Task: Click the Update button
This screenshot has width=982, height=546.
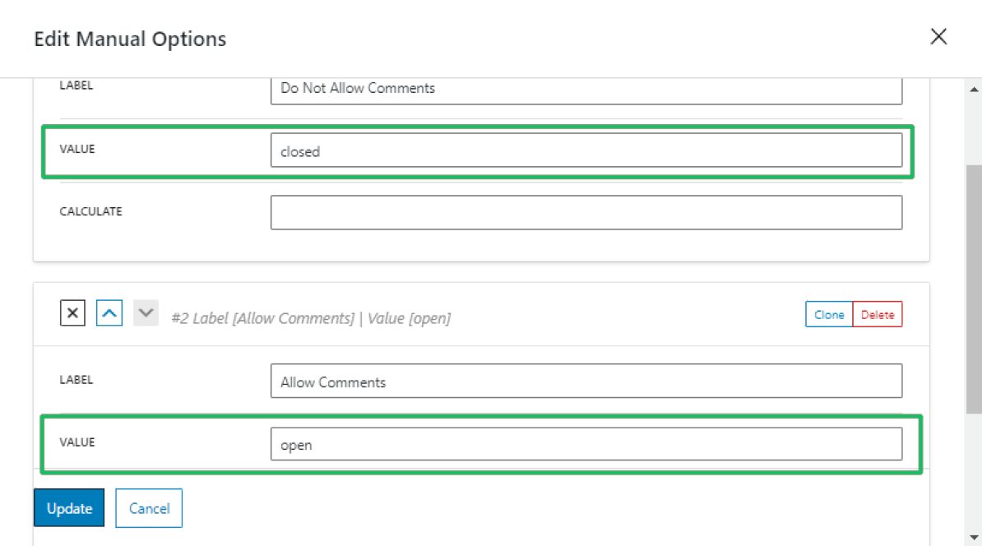Action: click(x=69, y=507)
